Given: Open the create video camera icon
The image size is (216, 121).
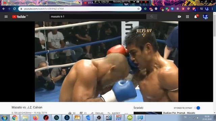Looking at the screenshot, I should [x=179, y=16].
